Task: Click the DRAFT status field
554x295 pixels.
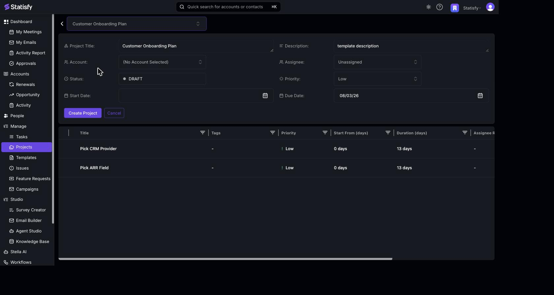Action: (x=162, y=79)
